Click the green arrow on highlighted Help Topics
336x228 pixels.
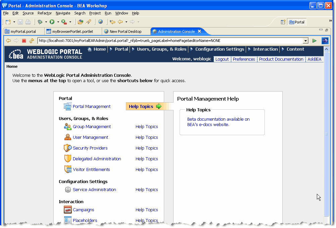159,106
